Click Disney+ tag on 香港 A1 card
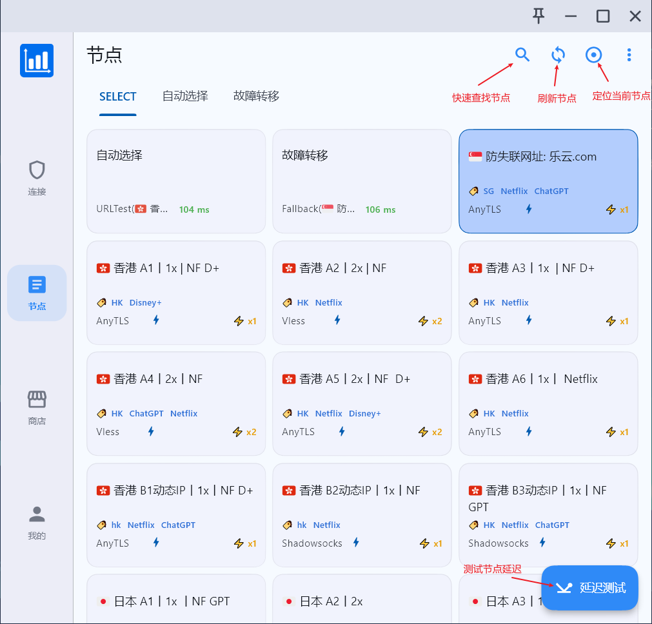 click(x=146, y=302)
